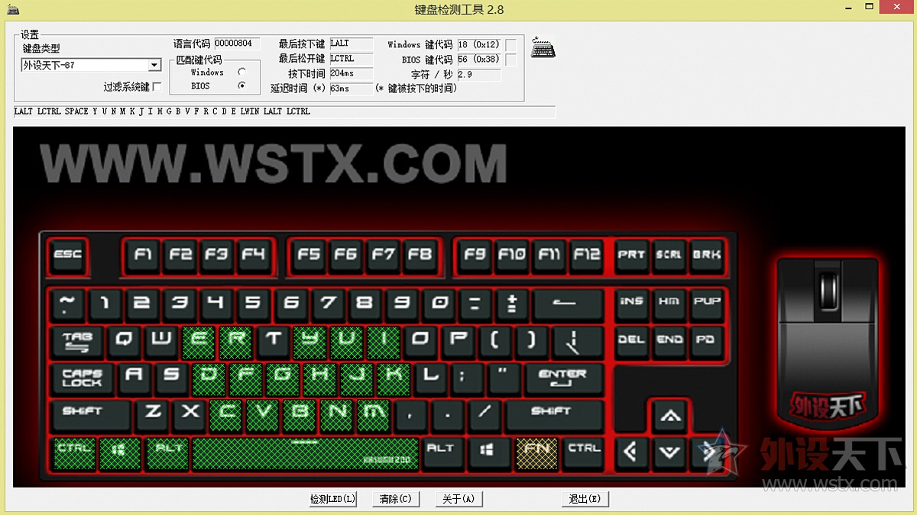Click the 清除(C) button
The height and width of the screenshot is (515, 917).
(396, 499)
